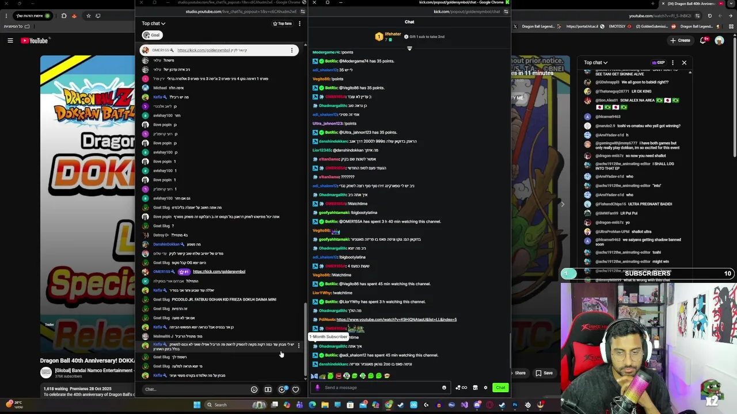Open YouTube link in PdiNoob Kick message

pyautogui.click(x=396, y=320)
